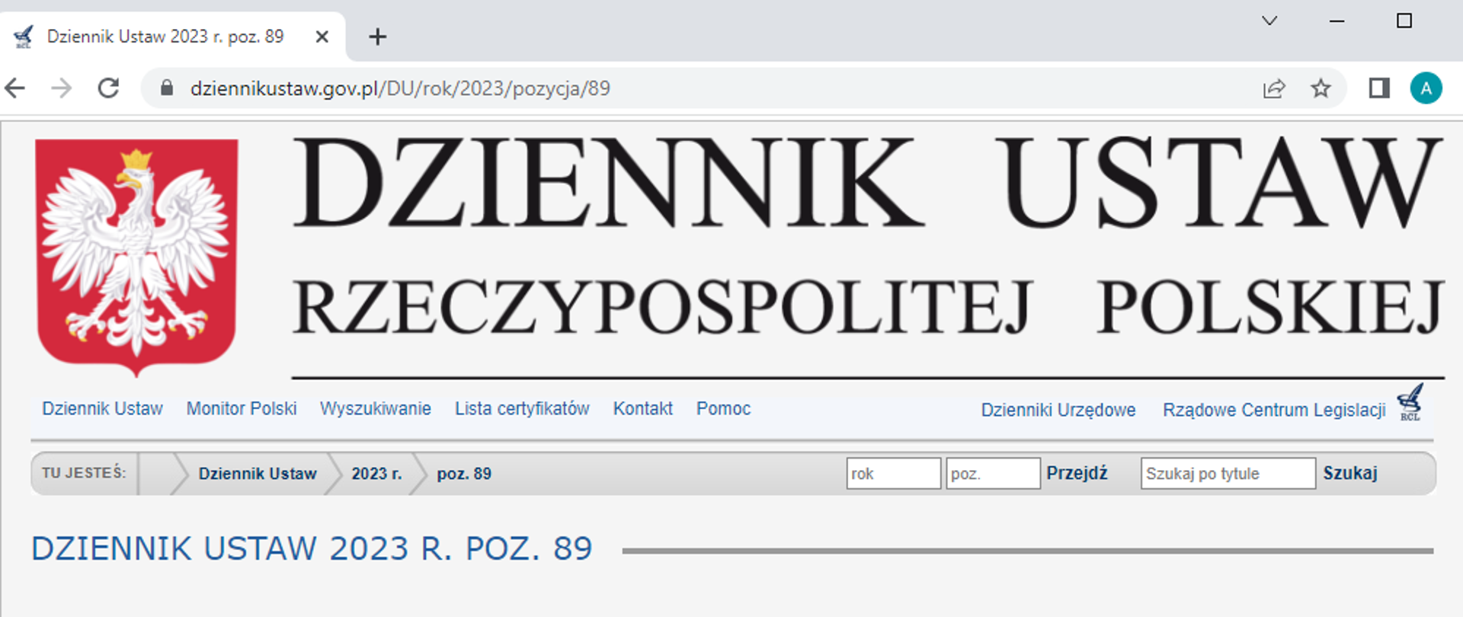Click poz. 89 breadcrumb

464,474
